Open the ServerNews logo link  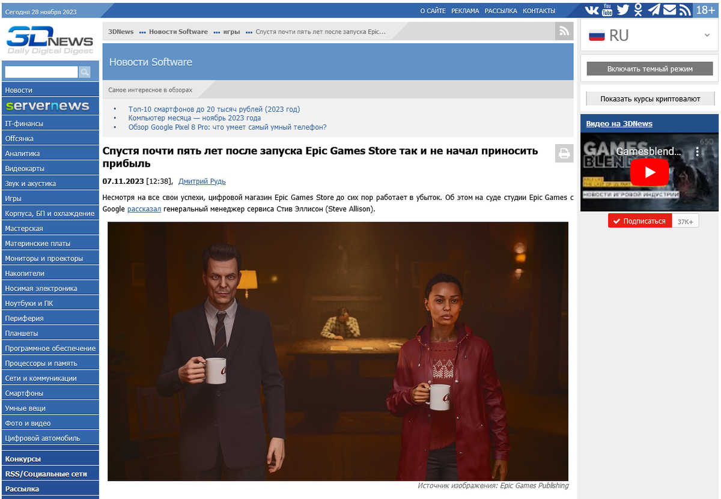(x=50, y=106)
